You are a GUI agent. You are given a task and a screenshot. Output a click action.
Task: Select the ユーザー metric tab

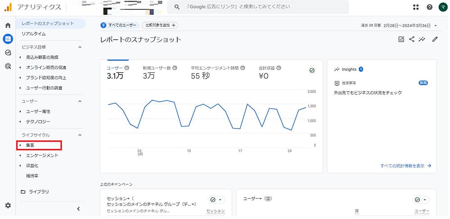pyautogui.click(x=118, y=73)
